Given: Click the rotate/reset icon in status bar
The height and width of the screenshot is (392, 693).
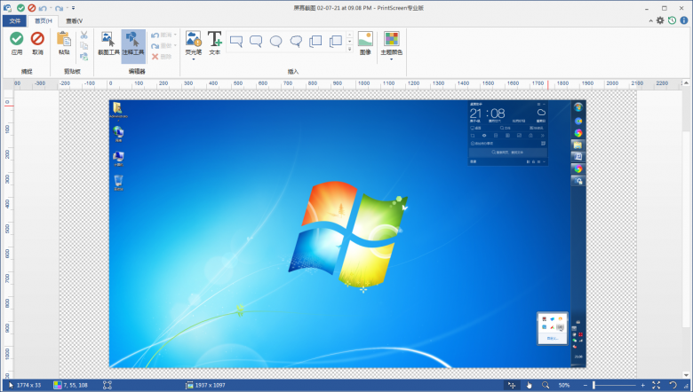Looking at the screenshot, I should pos(673,385).
